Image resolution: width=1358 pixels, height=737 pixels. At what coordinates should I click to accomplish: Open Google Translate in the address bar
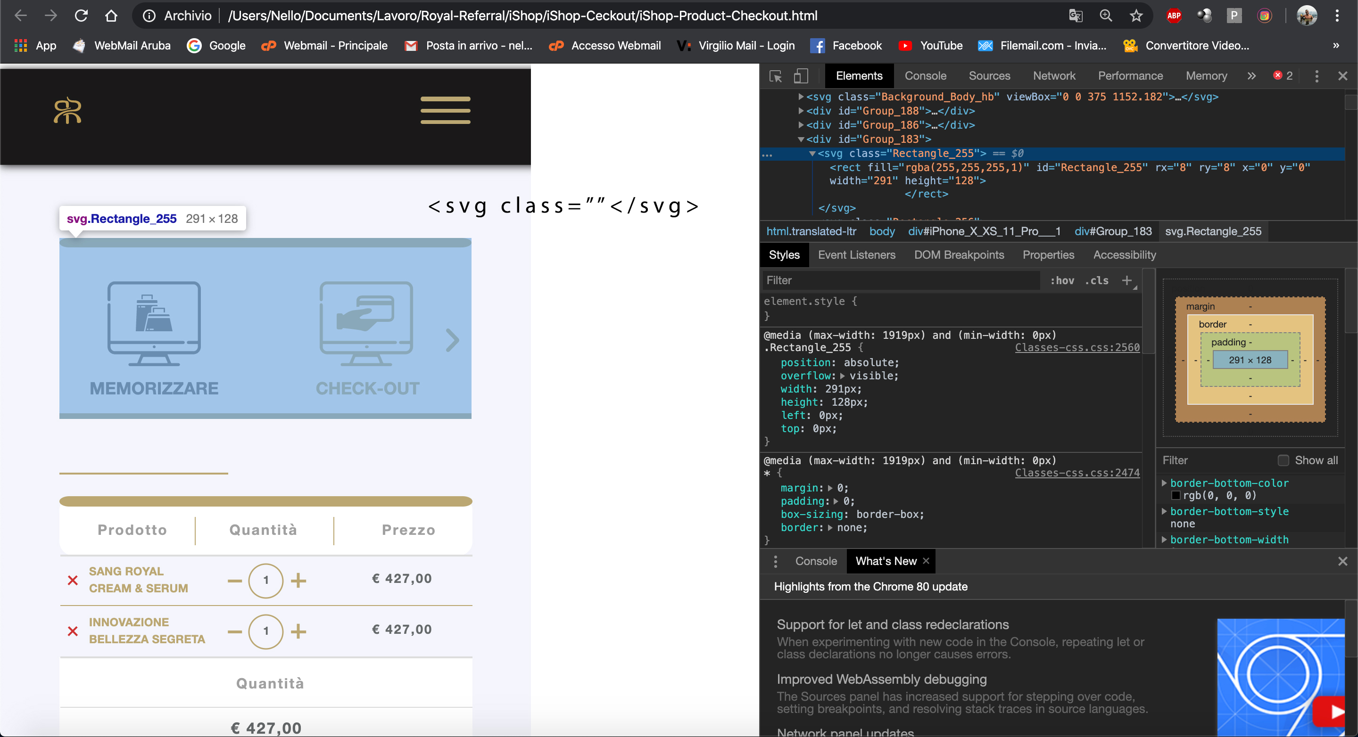coord(1076,15)
